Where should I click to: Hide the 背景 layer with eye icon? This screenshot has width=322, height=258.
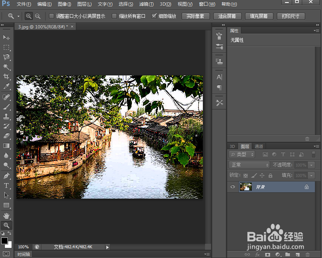(x=233, y=187)
